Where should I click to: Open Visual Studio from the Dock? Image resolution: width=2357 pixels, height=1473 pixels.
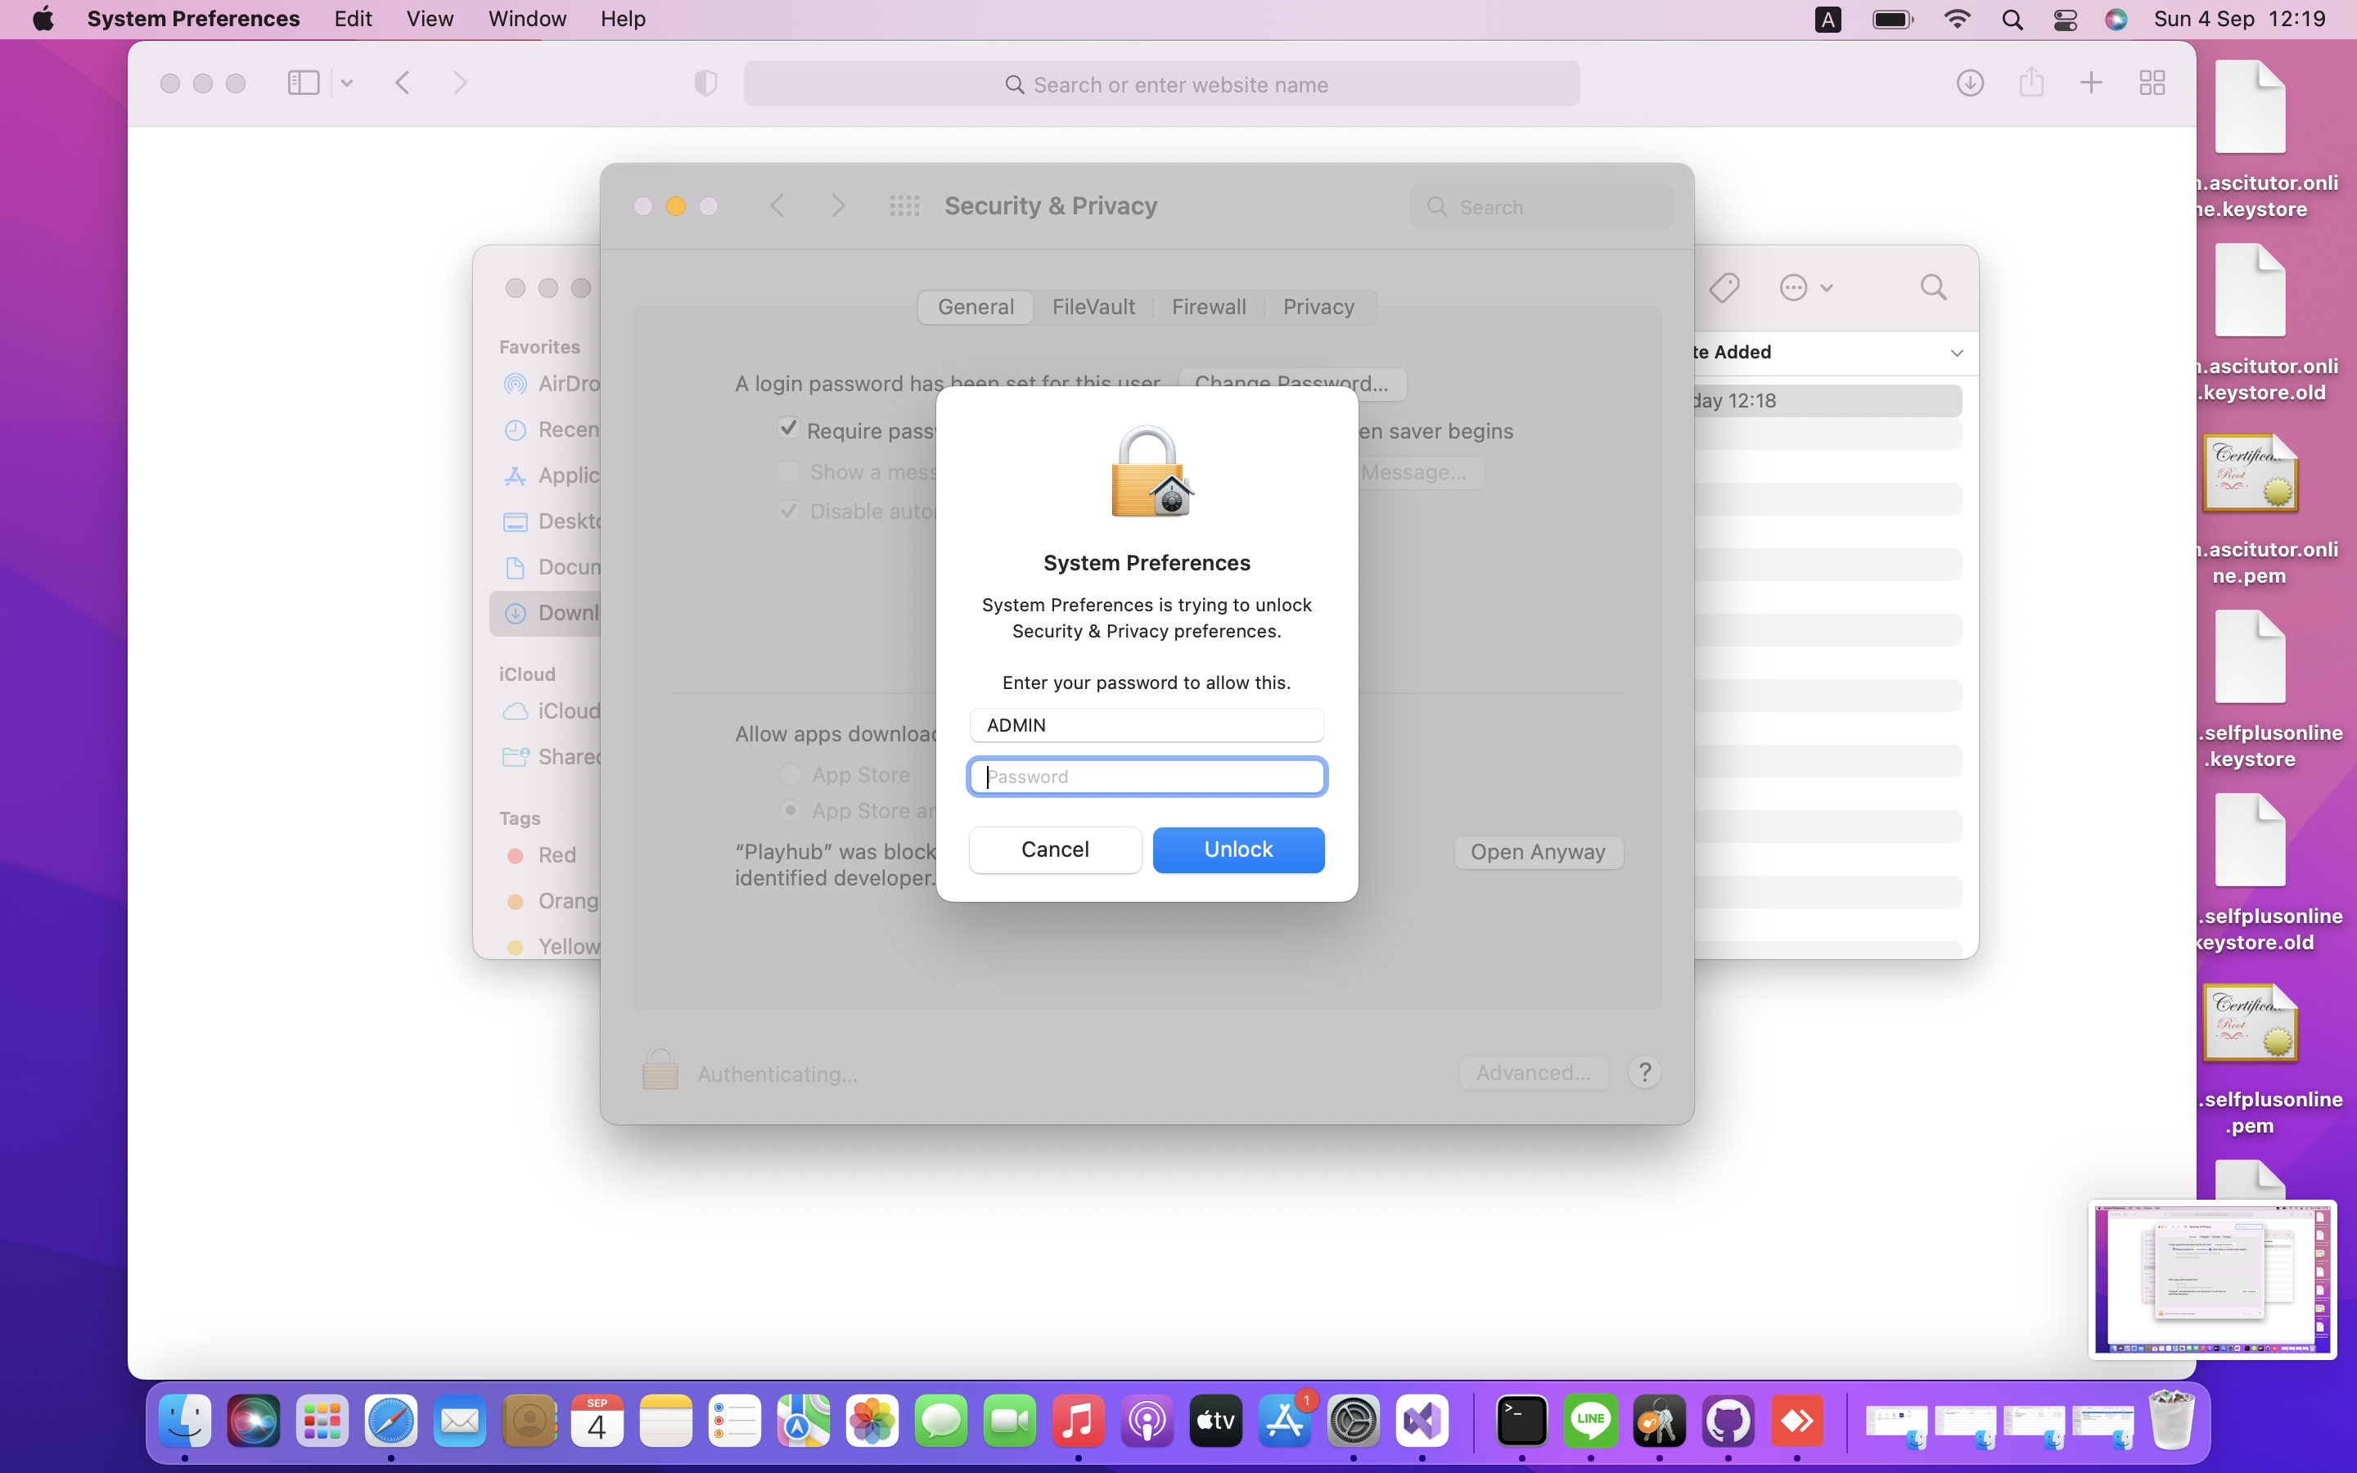pos(1421,1421)
